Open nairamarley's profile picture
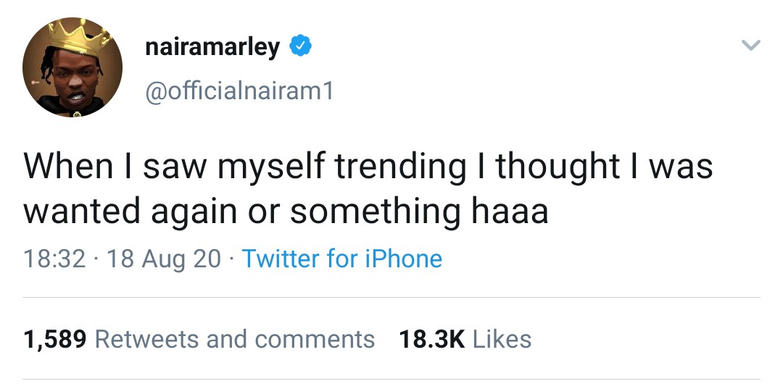This screenshot has height=389, width=783. 72,67
